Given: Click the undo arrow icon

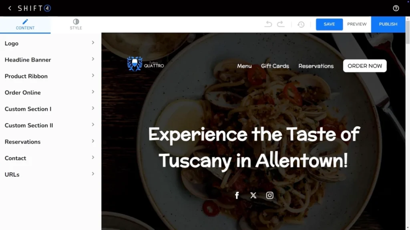Looking at the screenshot, I should tap(268, 24).
